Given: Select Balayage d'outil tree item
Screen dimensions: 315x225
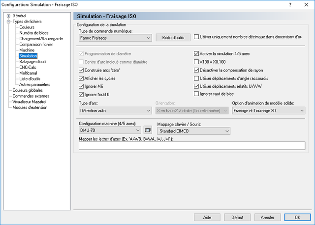Looking at the screenshot, I should coord(33,62).
